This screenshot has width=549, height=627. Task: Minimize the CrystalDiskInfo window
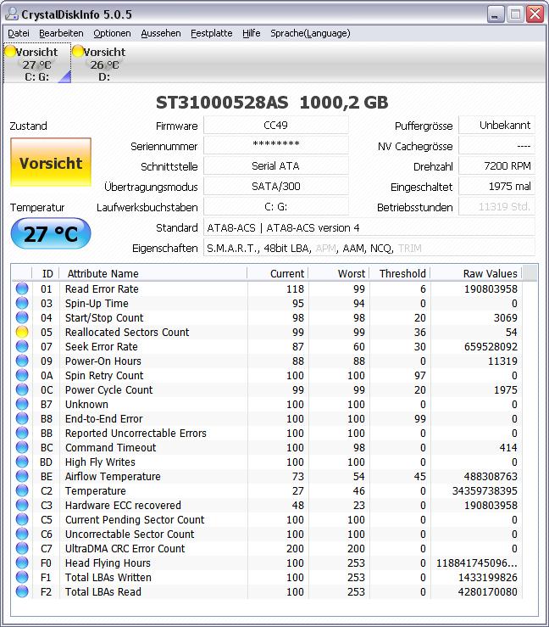tap(496, 14)
